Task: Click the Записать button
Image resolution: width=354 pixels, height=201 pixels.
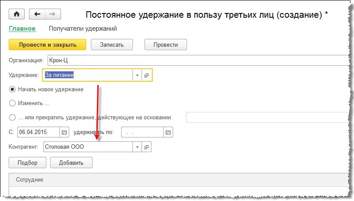Action: 112,45
